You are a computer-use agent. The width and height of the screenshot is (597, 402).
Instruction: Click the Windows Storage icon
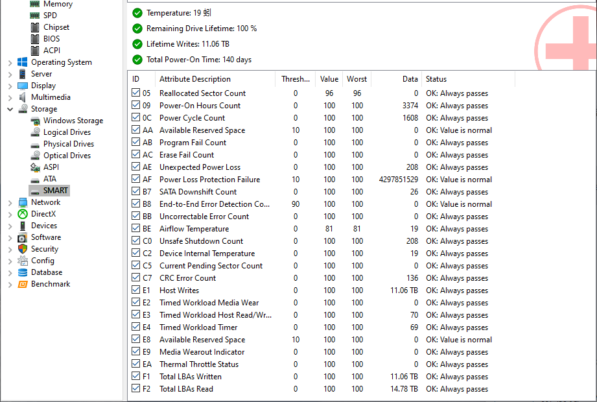click(x=35, y=121)
